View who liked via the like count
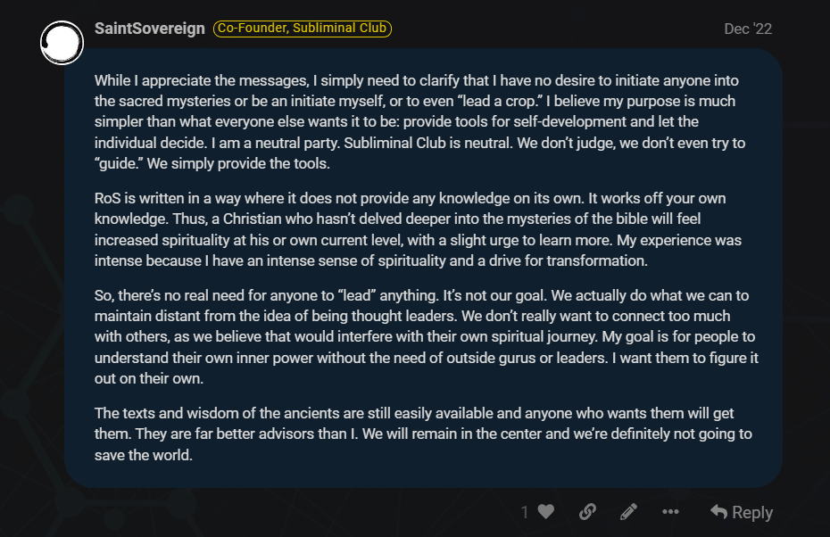 (x=526, y=512)
